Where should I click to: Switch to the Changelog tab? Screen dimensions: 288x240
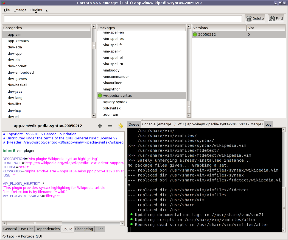[x=84, y=229]
